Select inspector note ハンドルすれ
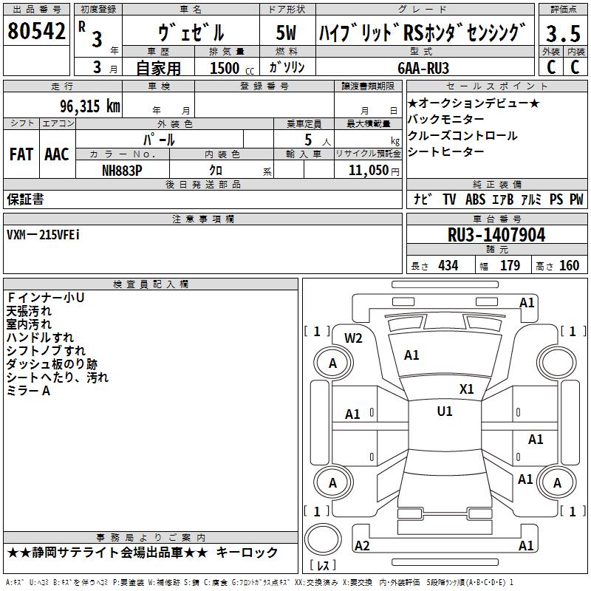This screenshot has height=591, width=591. click(x=40, y=338)
